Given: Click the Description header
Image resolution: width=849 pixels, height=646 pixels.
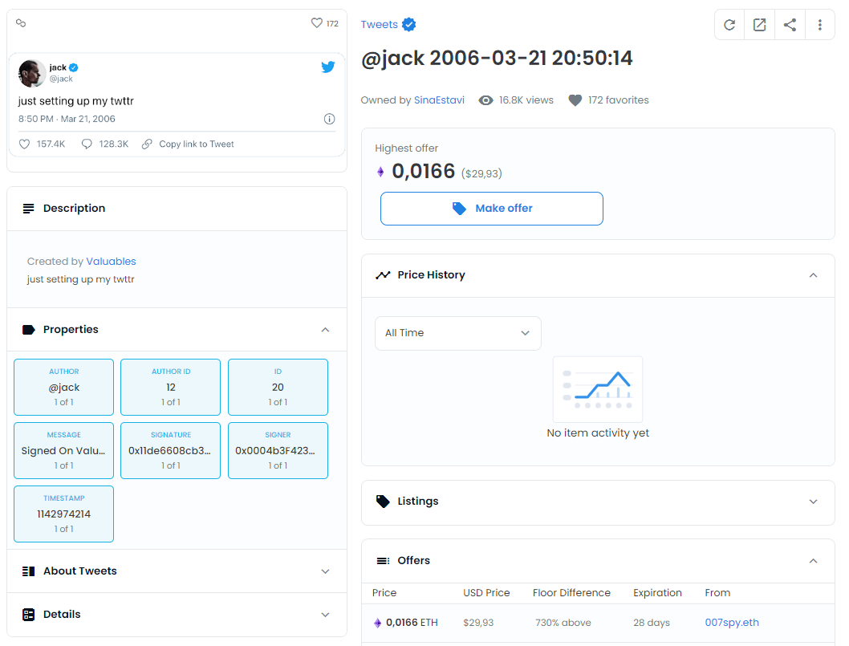Looking at the screenshot, I should 177,209.
